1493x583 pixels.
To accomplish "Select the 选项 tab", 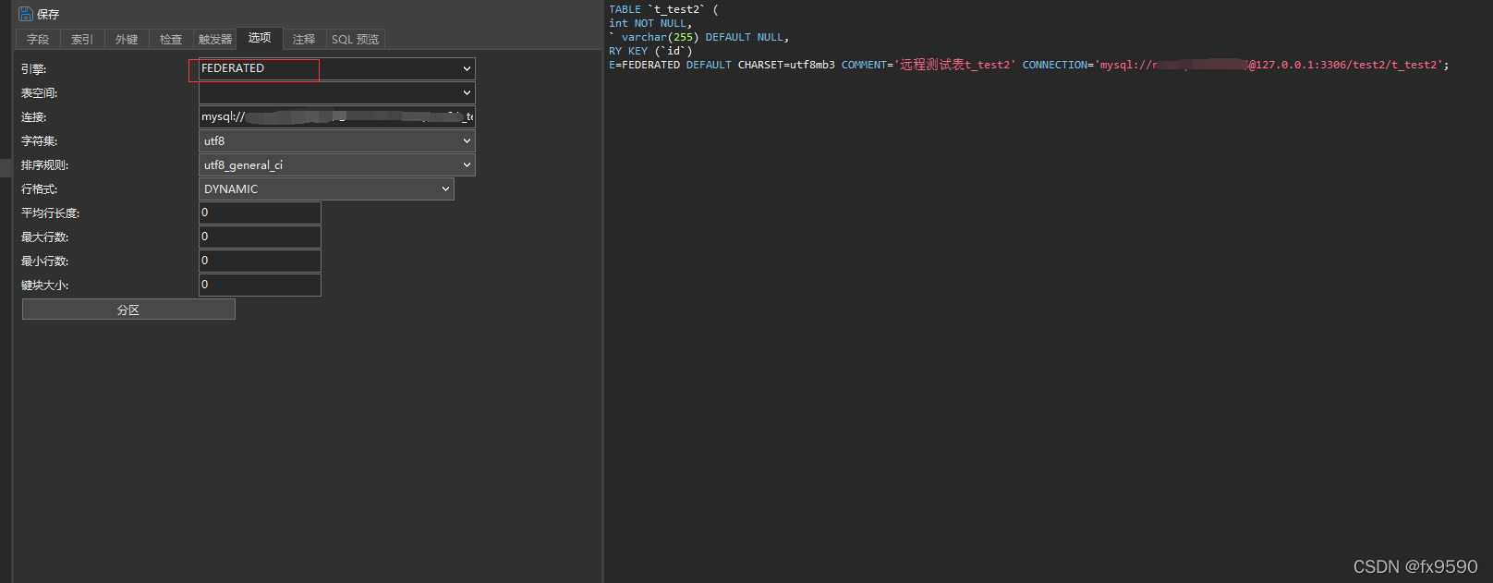I will [x=260, y=38].
